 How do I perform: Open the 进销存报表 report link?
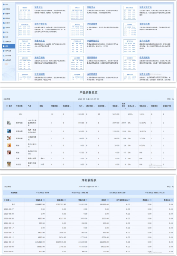(39, 57)
